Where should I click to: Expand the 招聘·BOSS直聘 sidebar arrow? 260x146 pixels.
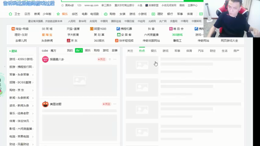33,83
